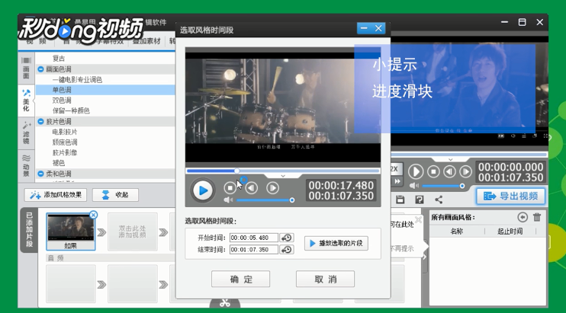Click the share icon
This screenshot has height=313, width=566.
[439, 200]
